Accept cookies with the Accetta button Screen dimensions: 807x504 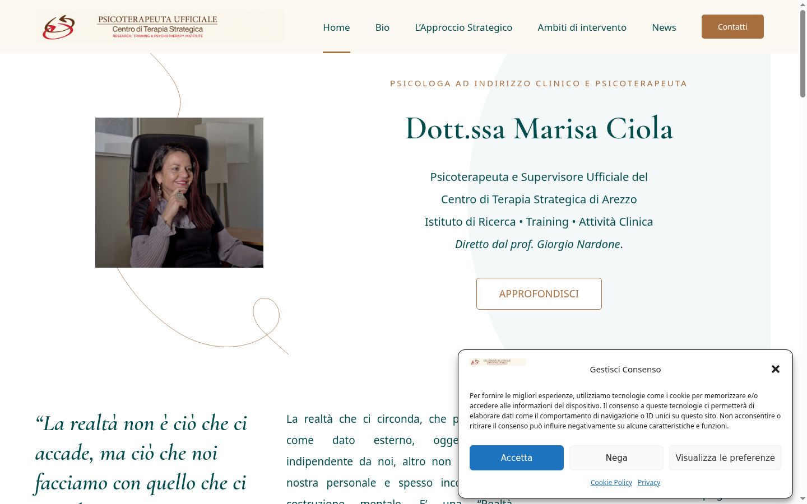pyautogui.click(x=517, y=458)
